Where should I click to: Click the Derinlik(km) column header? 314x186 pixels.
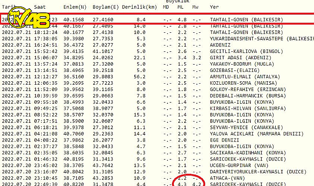click(x=140, y=7)
